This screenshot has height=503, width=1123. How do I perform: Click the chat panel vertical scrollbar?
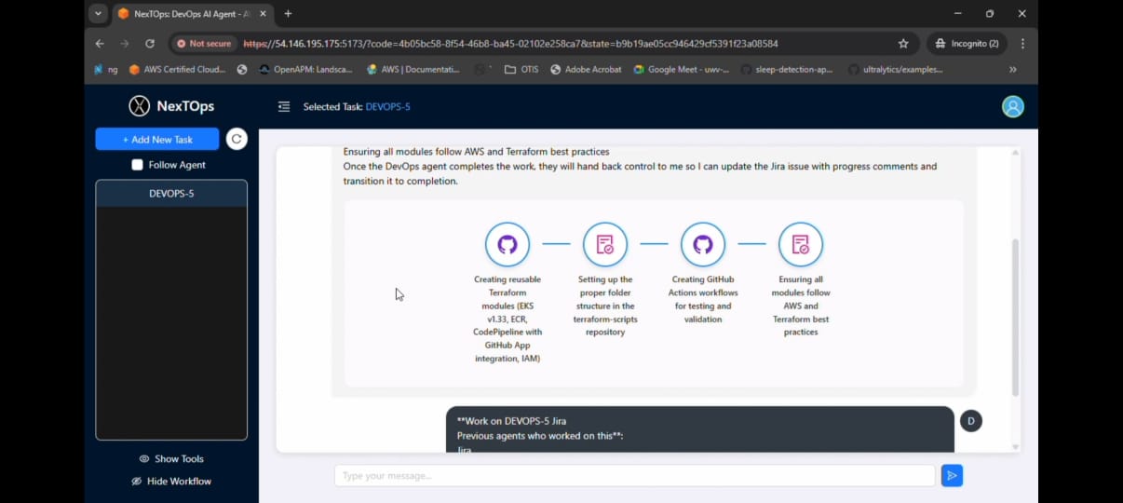[x=1015, y=317]
